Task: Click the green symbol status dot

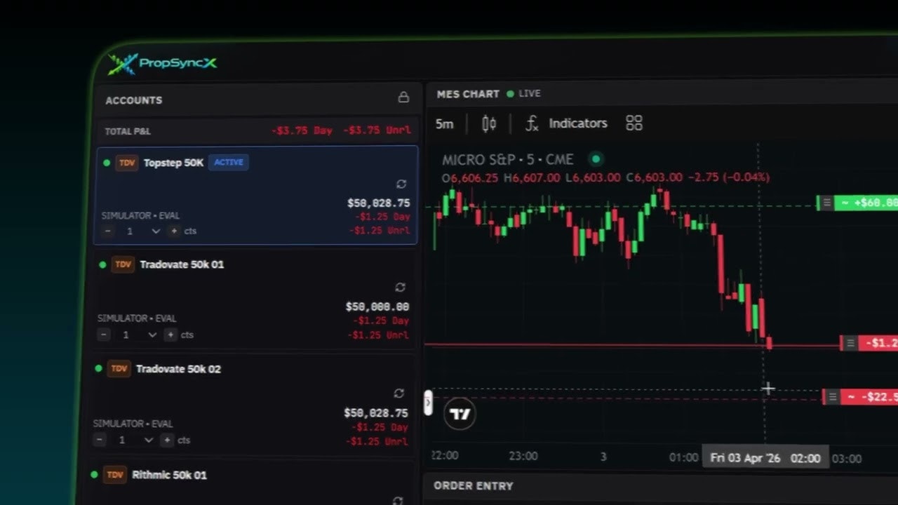Action: [596, 159]
